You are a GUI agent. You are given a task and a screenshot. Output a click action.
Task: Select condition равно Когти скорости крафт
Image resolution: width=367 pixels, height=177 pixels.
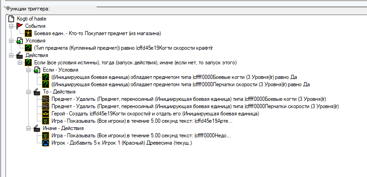coord(124,48)
